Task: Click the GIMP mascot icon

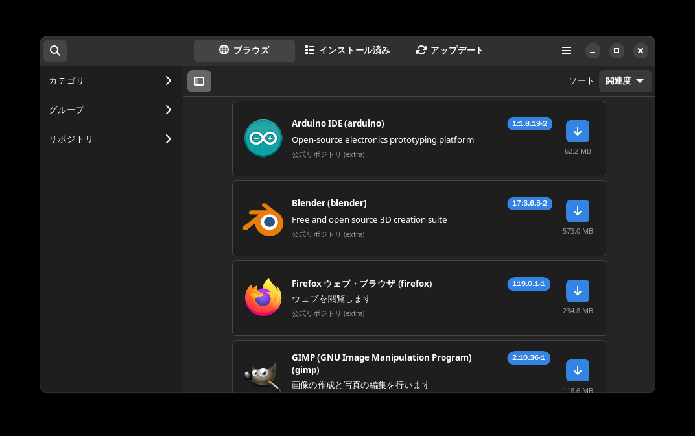Action: (263, 376)
